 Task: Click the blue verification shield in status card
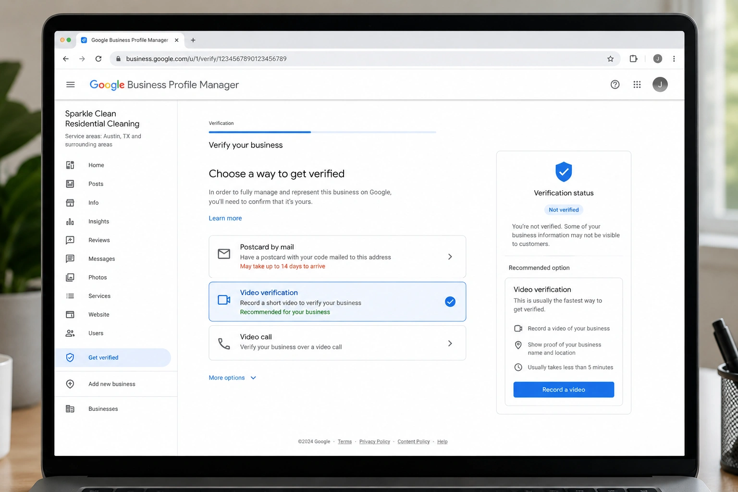(564, 172)
